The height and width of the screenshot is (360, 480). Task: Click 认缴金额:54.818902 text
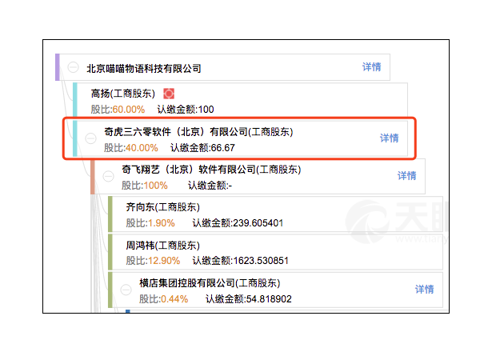pos(249,299)
